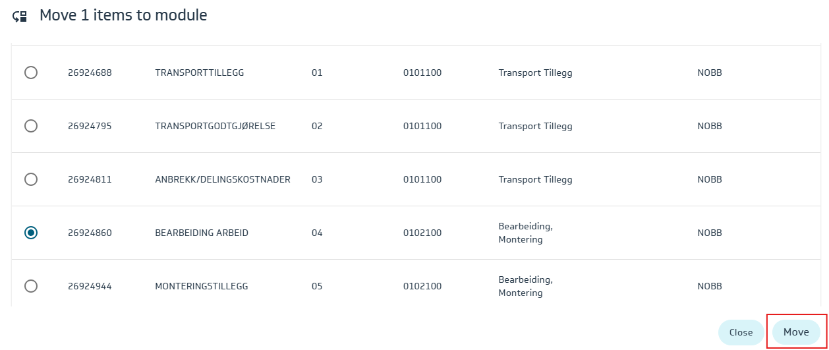
Task: Click item number 26924944
Action: [90, 286]
